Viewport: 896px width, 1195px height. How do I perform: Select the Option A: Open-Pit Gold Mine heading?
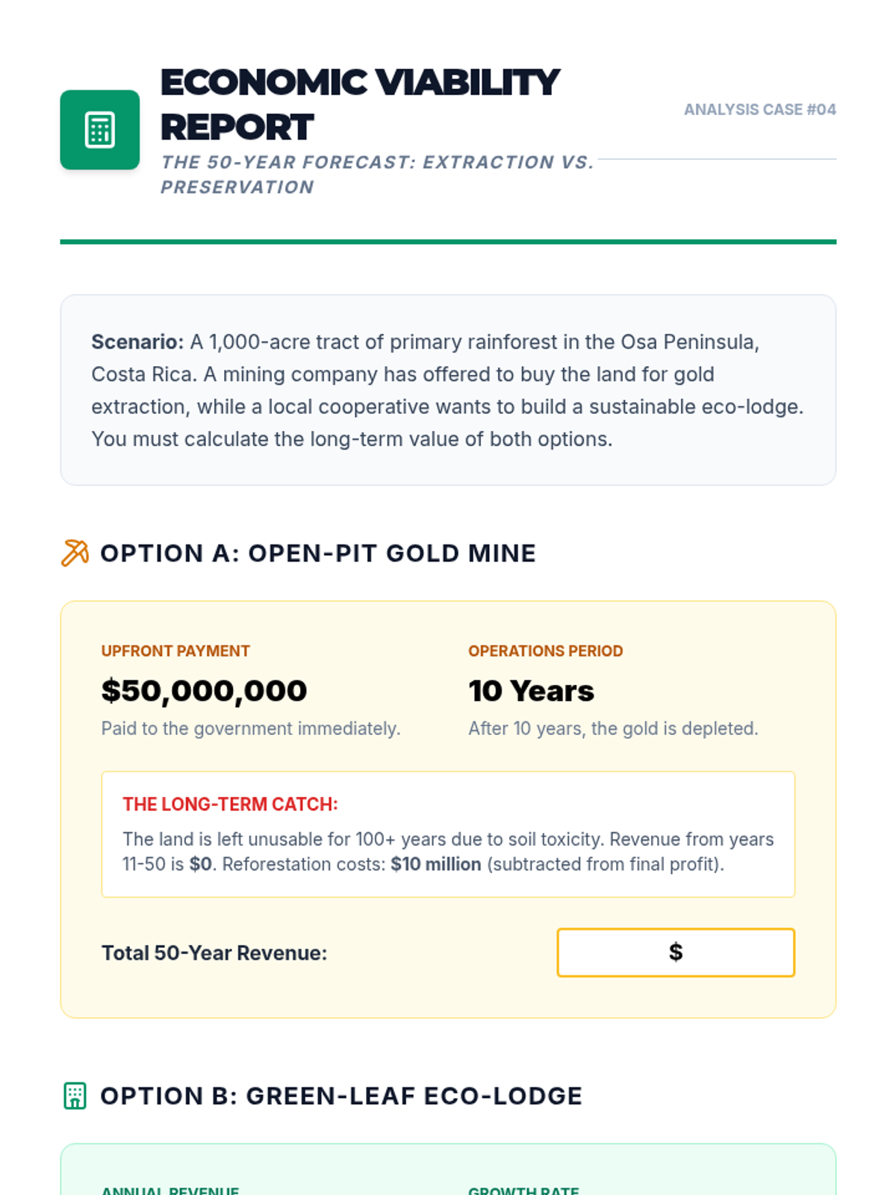click(x=318, y=553)
